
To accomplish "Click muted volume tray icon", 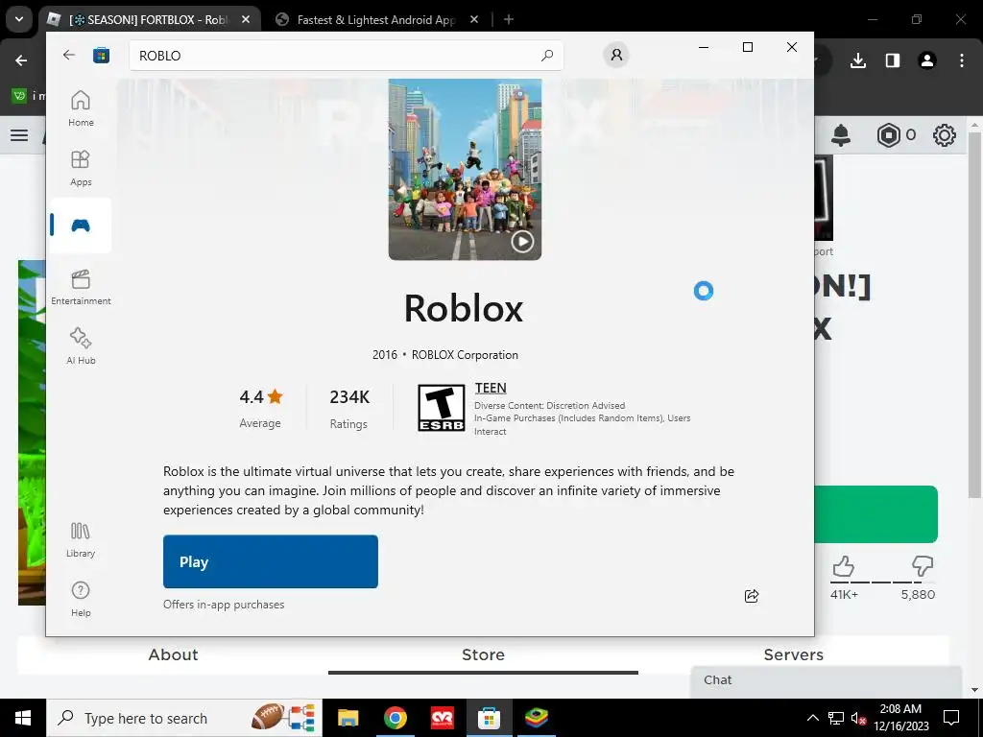I will (x=858, y=718).
